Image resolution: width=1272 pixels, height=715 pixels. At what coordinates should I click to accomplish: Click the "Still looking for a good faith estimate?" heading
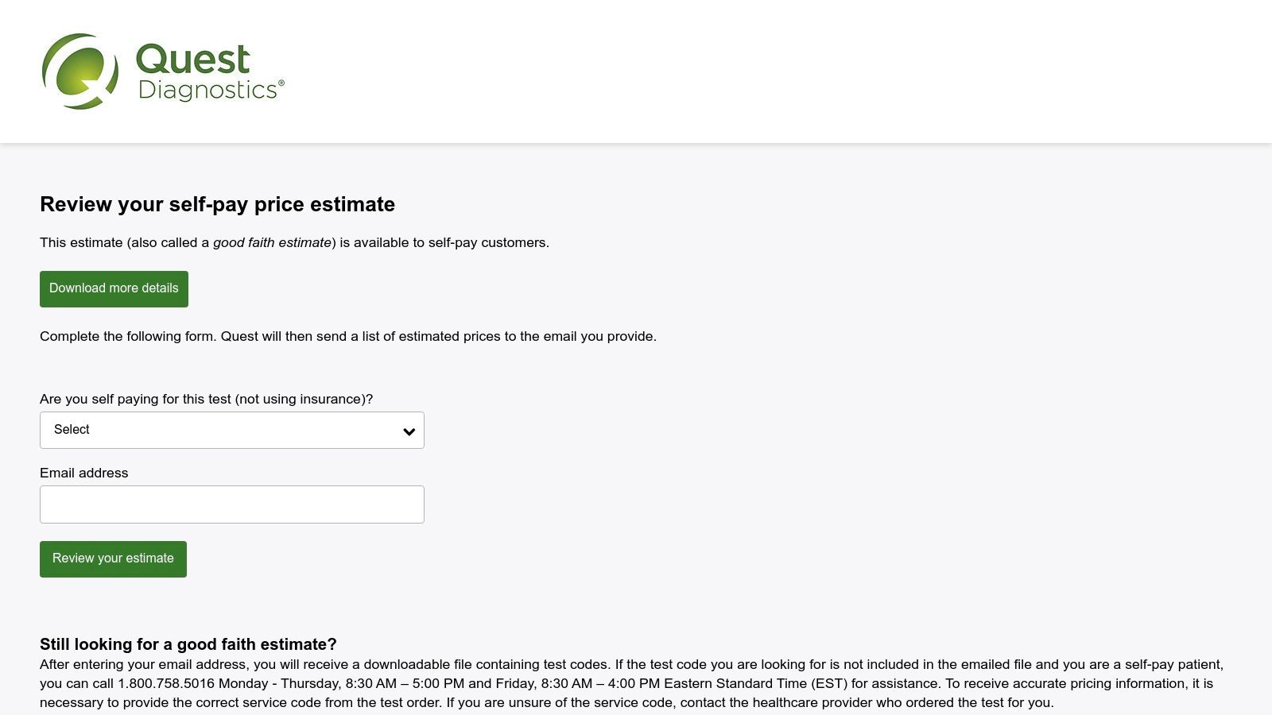pyautogui.click(x=188, y=644)
